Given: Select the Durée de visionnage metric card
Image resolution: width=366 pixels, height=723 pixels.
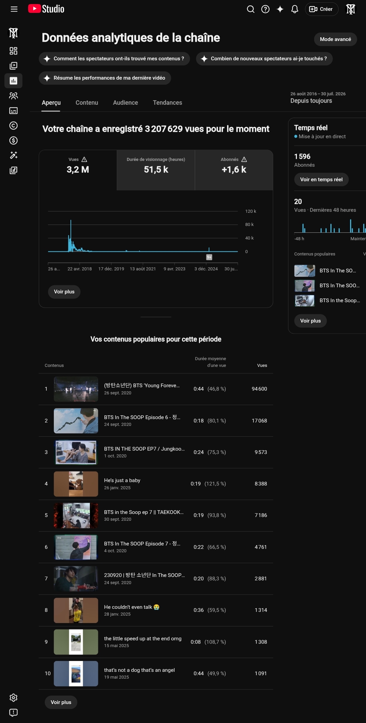Looking at the screenshot, I should pyautogui.click(x=156, y=170).
